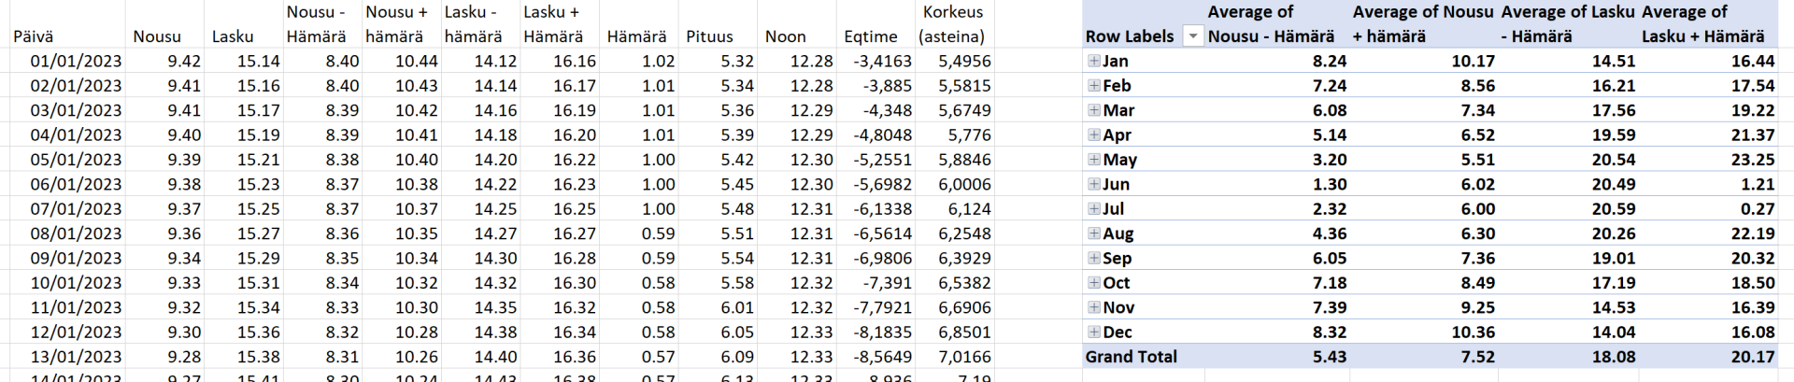Expand the Jan row in pivot table
Screen dimensions: 1794x382
point(1093,61)
